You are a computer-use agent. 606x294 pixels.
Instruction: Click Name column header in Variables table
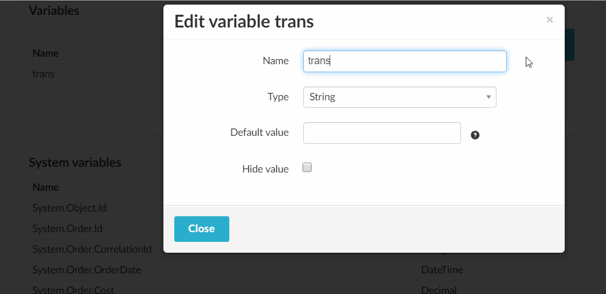(x=45, y=53)
